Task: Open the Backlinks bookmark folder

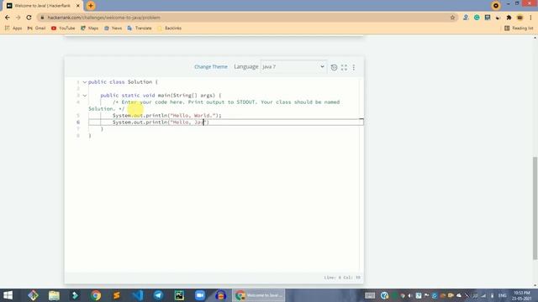Action: pyautogui.click(x=170, y=28)
